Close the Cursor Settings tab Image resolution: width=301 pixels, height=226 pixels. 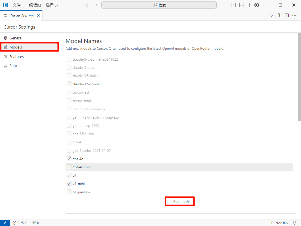[x=39, y=16]
